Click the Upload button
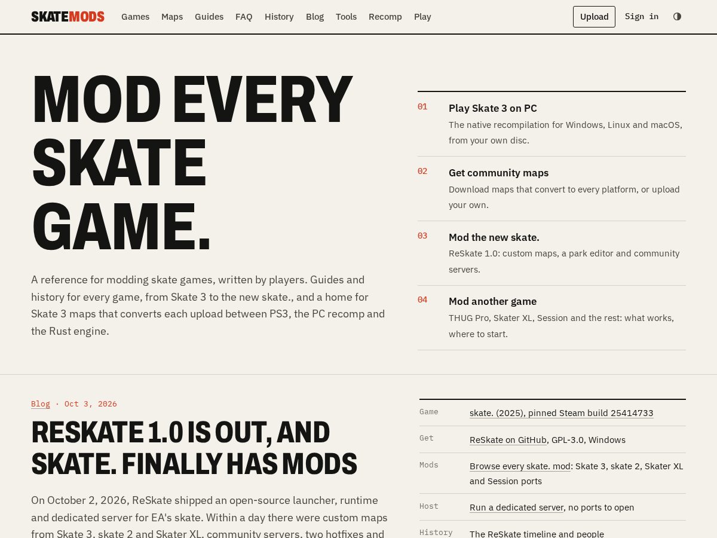Image resolution: width=717 pixels, height=538 pixels. 594,17
